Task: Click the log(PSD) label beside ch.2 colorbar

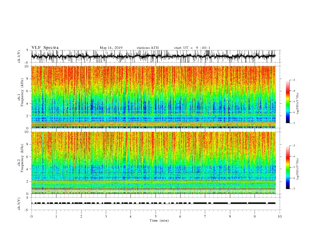Action: (298, 169)
